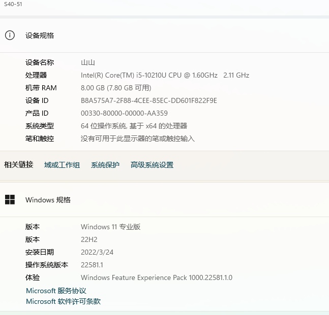This screenshot has width=329, height=315.
Task: Click the device specifications info icon
Action: [10, 35]
